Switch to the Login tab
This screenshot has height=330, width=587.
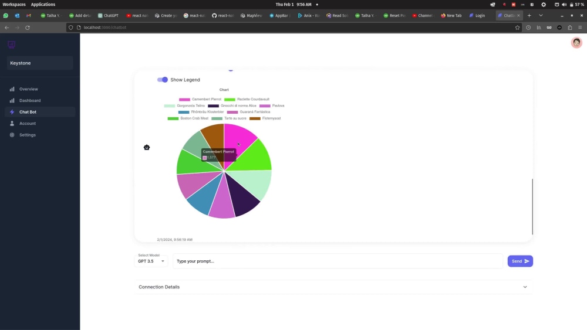tap(477, 16)
